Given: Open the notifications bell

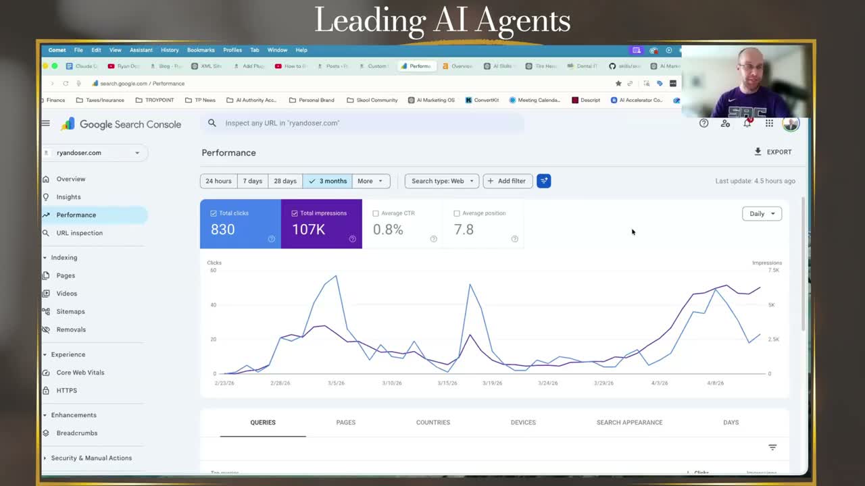Looking at the screenshot, I should [x=747, y=123].
